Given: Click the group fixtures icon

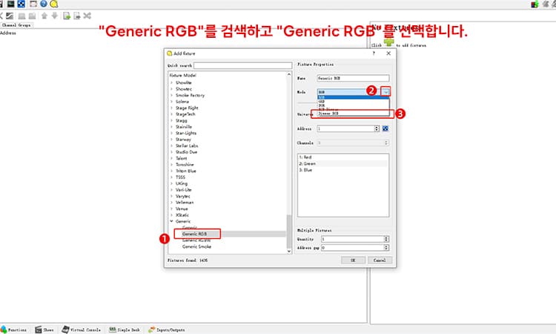Looking at the screenshot, I should 22,16.
